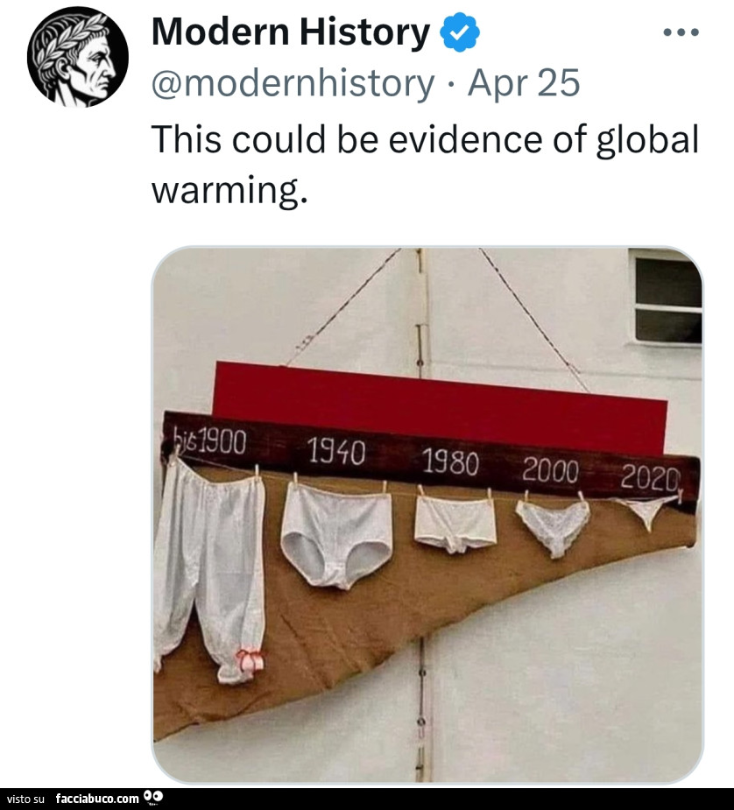734x810 pixels.
Task: Click the Modern History display name
Action: [x=290, y=33]
